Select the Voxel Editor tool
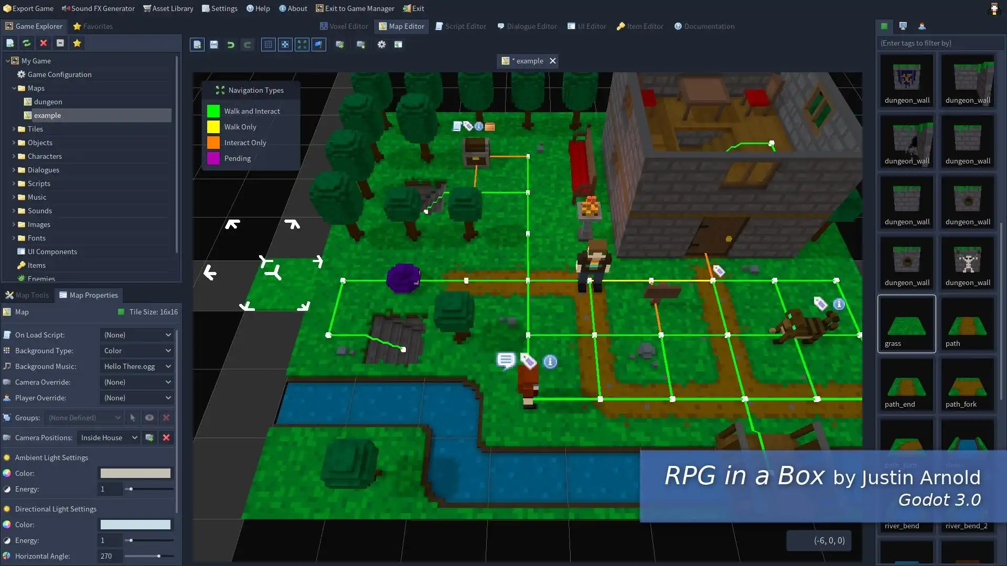 (x=343, y=26)
